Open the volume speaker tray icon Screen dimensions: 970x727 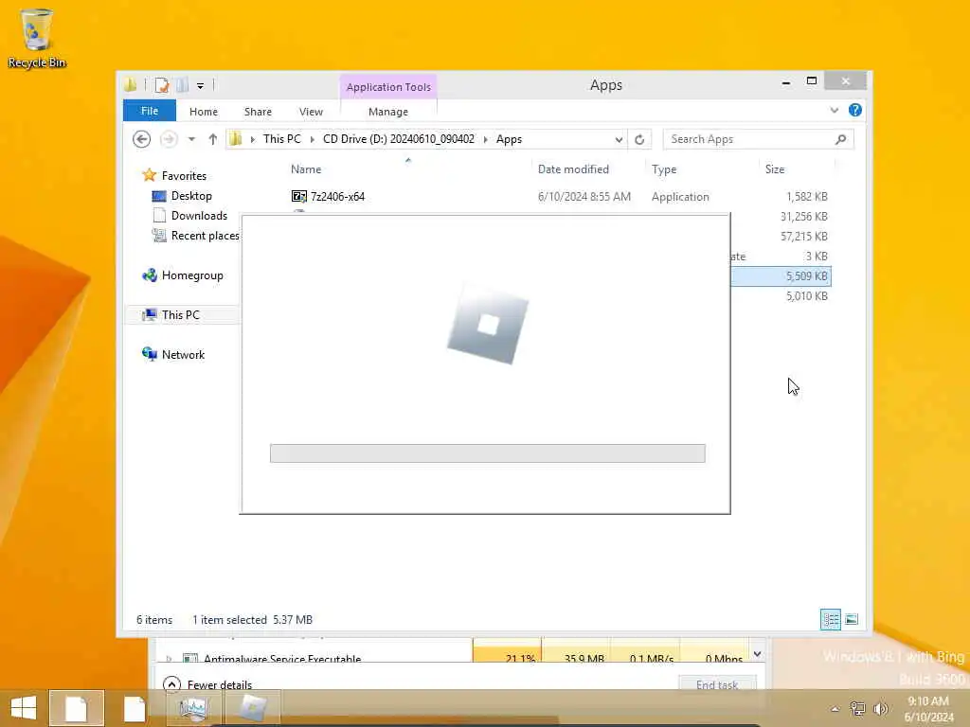coord(880,708)
